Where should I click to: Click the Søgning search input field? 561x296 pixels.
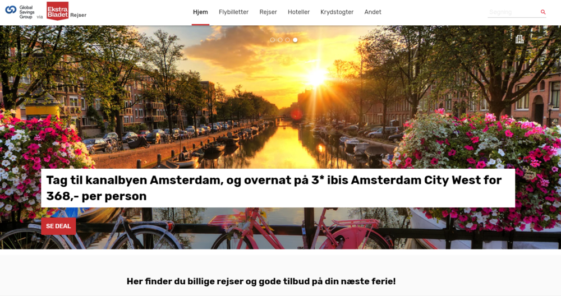click(514, 12)
